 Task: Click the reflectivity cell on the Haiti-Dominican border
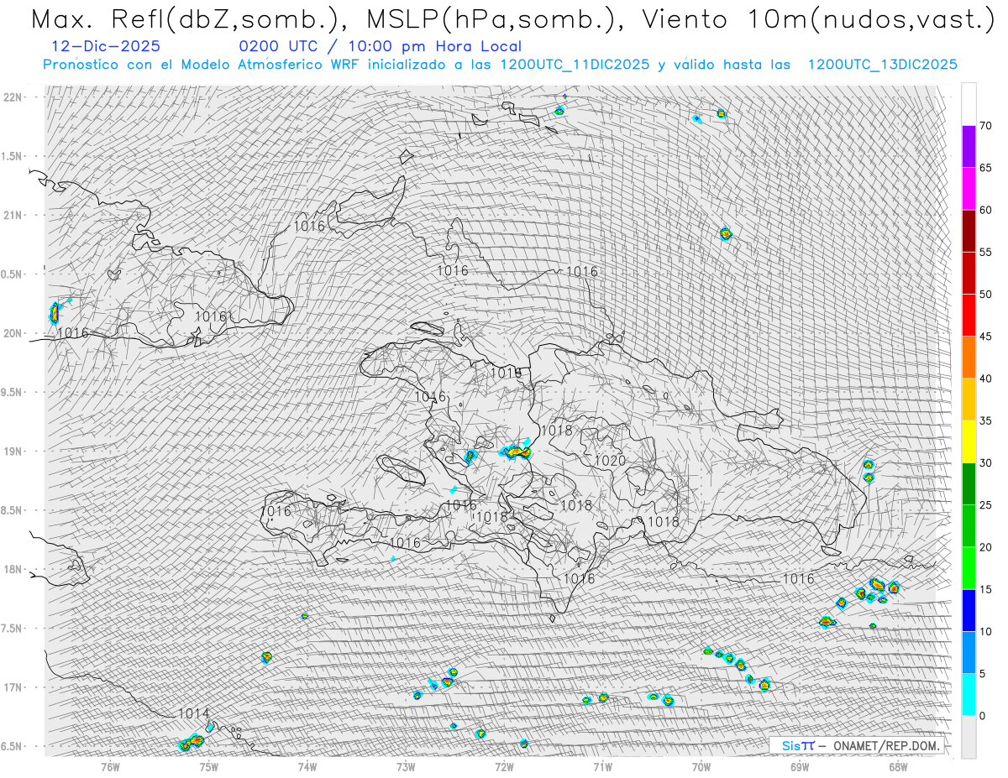coord(515,452)
